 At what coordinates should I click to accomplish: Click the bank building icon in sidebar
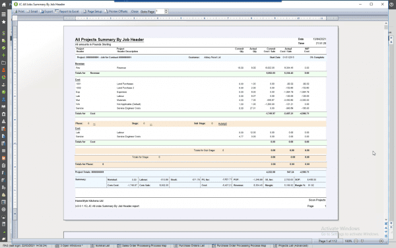[x=3, y=114]
